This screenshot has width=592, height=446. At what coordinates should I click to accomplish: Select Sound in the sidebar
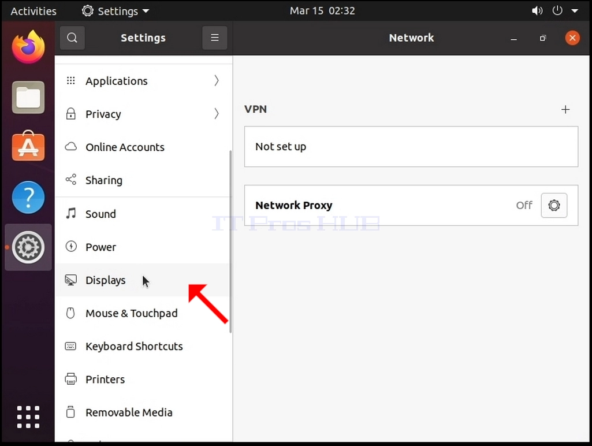click(142, 214)
